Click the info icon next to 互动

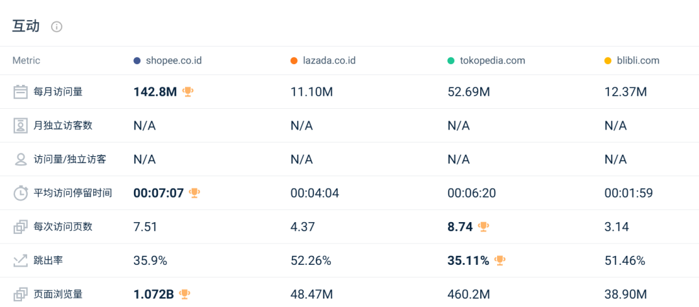click(56, 27)
